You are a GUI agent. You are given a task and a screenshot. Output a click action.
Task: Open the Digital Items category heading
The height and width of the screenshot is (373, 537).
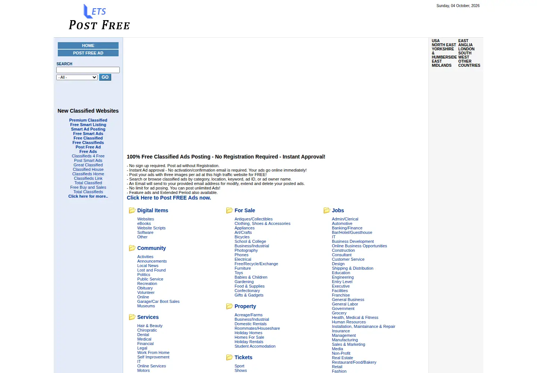[153, 210]
